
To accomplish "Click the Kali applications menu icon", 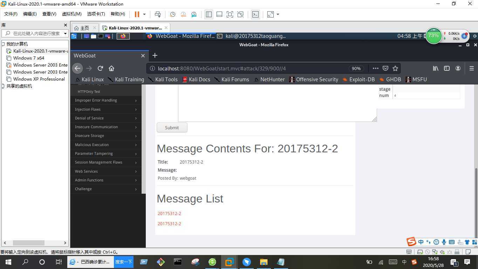I will pyautogui.click(x=74, y=36).
